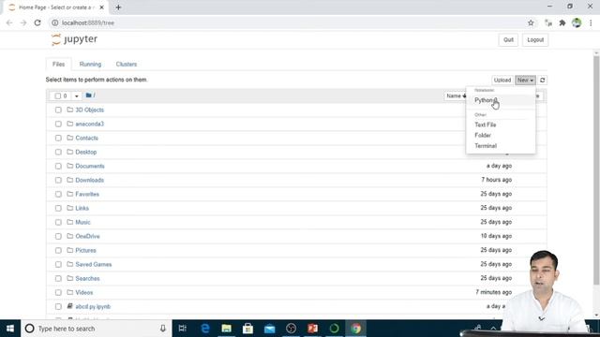Screen dimensions: 600x337
Task: Switch to the Running tab
Action: pyautogui.click(x=90, y=65)
